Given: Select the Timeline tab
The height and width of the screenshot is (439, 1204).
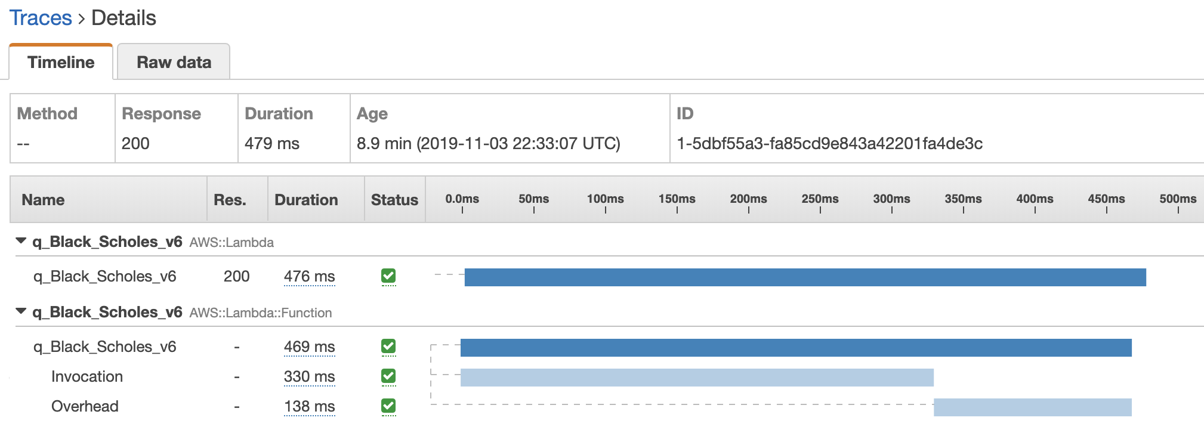Looking at the screenshot, I should (x=61, y=62).
